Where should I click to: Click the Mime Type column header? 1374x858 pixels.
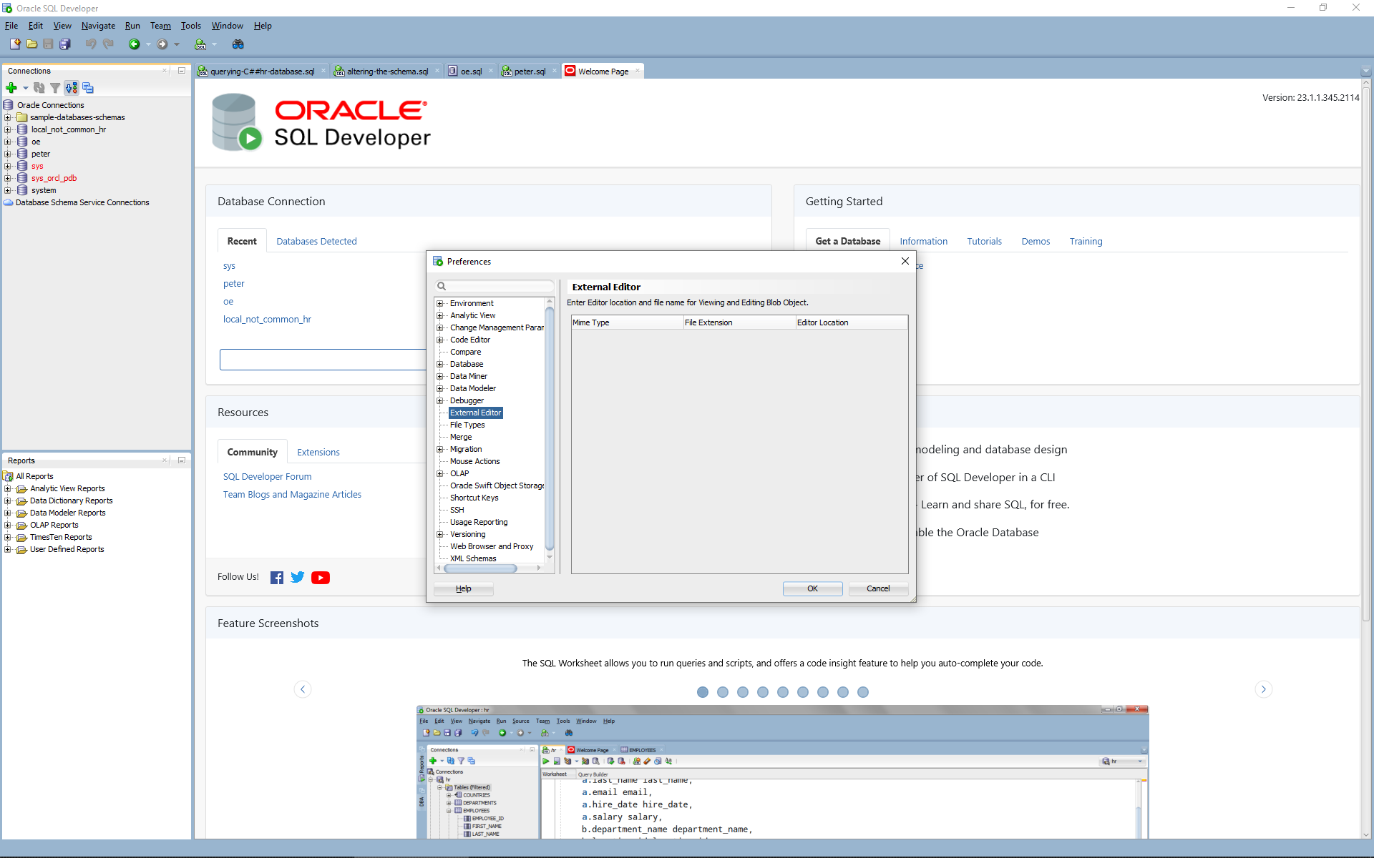[x=627, y=322]
